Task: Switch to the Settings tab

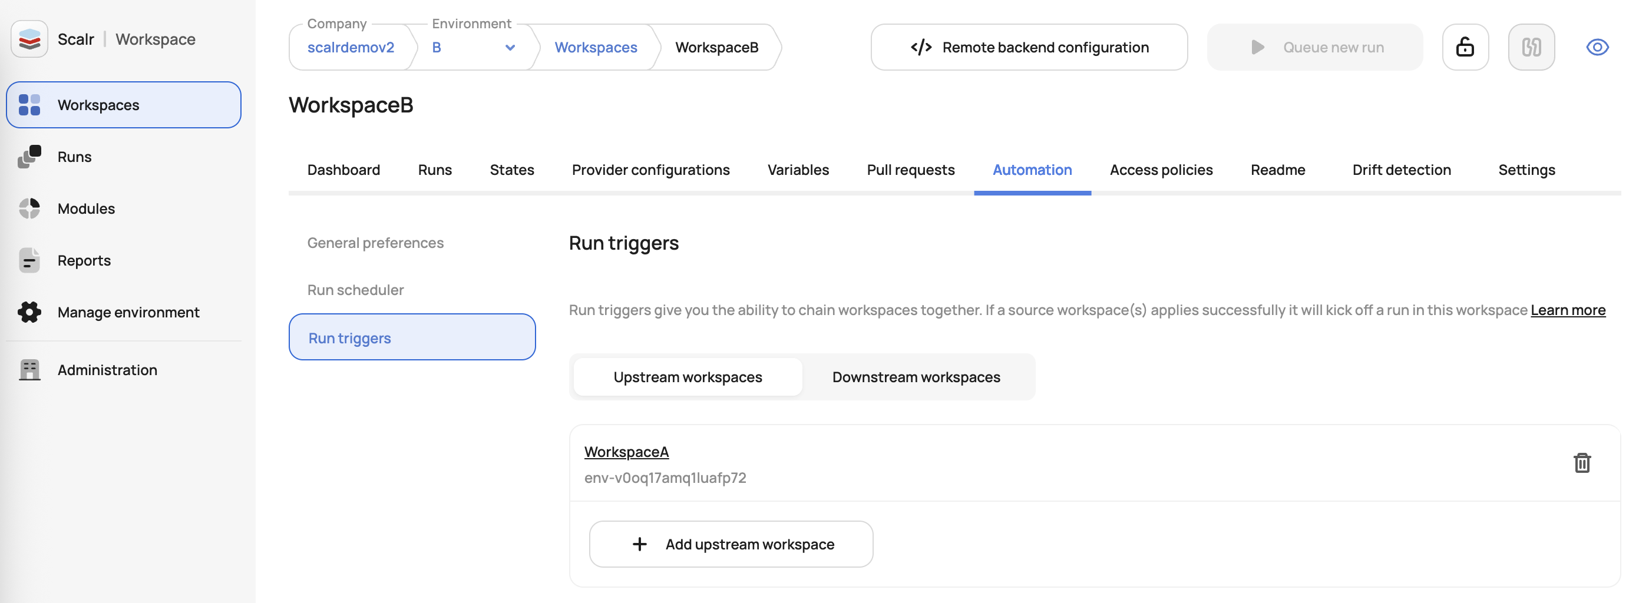Action: [1526, 170]
